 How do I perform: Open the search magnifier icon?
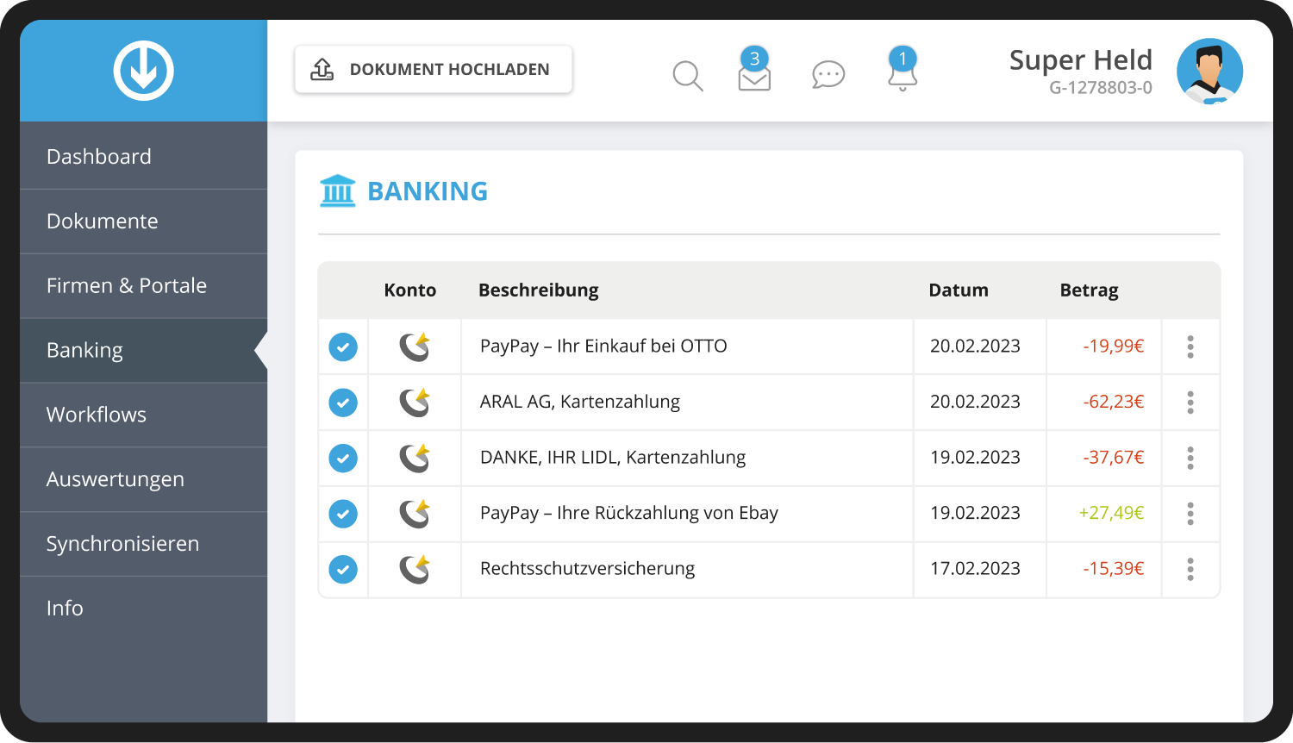point(688,76)
